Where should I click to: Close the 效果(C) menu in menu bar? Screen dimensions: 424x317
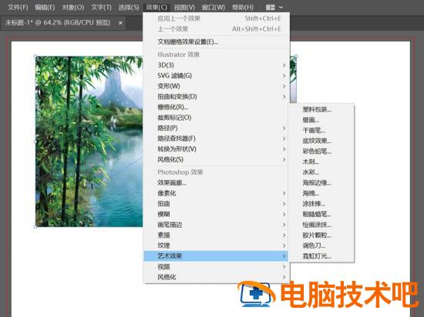point(156,7)
